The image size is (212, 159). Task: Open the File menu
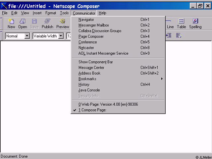(5, 13)
